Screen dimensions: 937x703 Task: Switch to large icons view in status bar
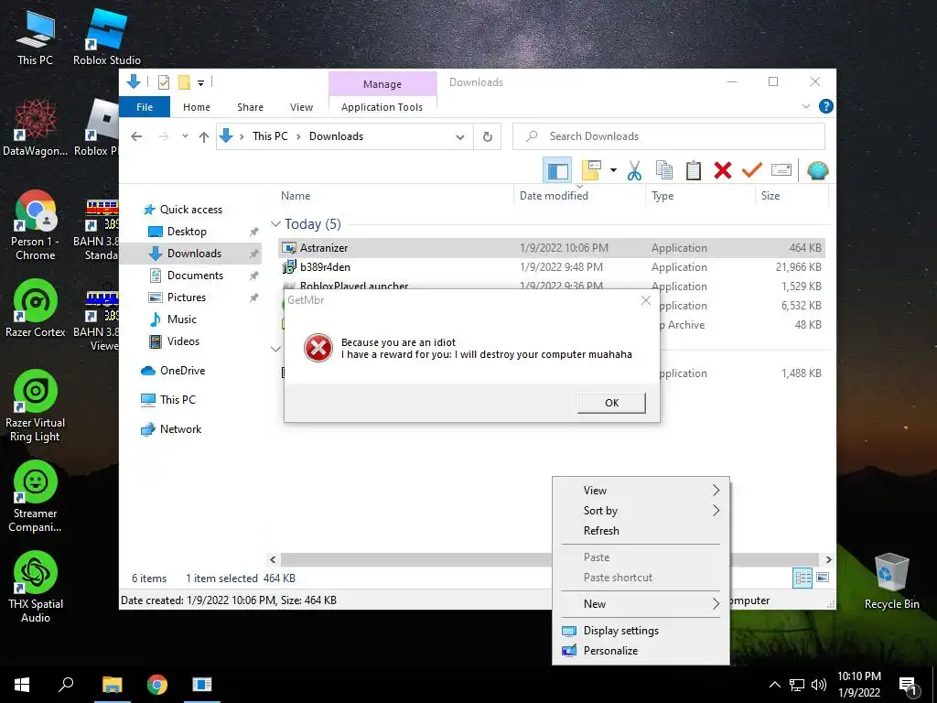coord(823,578)
